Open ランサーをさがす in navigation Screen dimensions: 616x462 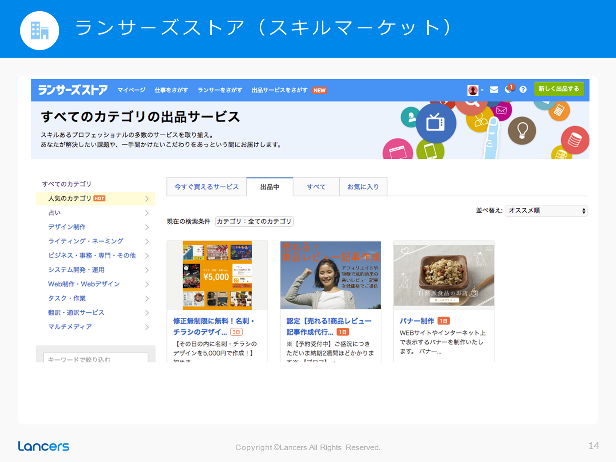220,90
